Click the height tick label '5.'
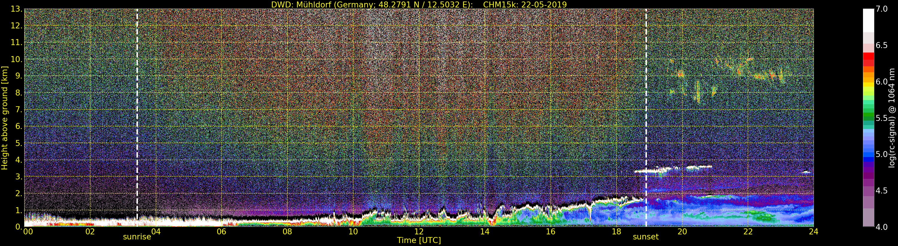The height and width of the screenshot is (246, 898). click(x=19, y=143)
